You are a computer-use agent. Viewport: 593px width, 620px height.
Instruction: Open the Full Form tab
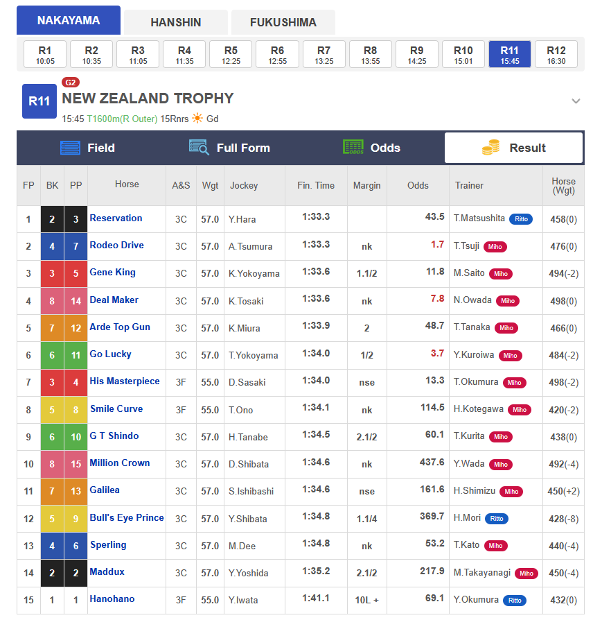coord(229,148)
